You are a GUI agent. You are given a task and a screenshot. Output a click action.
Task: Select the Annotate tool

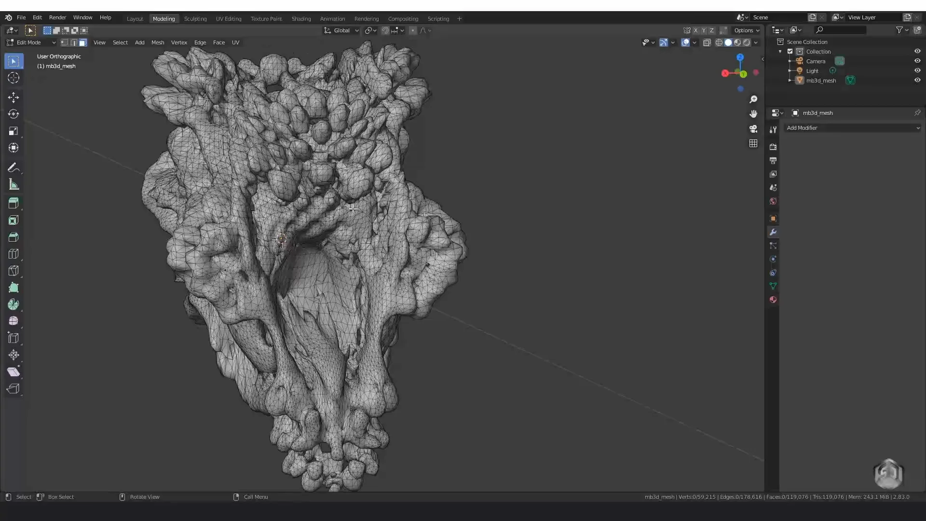tap(14, 167)
